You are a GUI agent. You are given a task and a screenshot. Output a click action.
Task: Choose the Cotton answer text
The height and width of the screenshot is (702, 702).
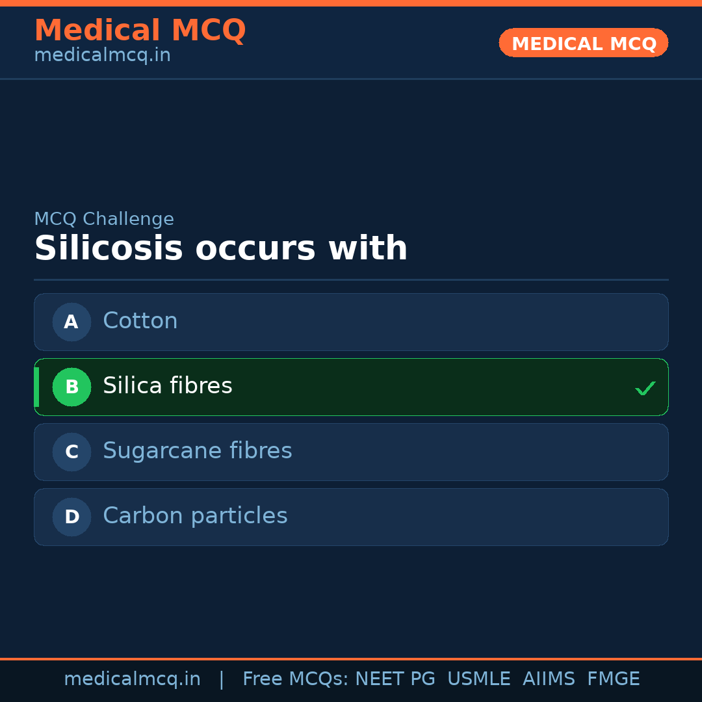[x=140, y=321]
